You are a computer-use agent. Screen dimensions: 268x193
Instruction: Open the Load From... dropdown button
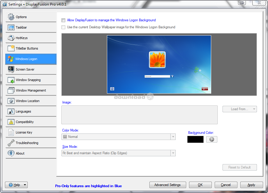pos(240,109)
